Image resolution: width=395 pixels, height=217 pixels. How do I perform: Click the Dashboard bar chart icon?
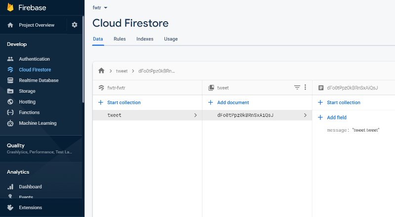pos(10,186)
